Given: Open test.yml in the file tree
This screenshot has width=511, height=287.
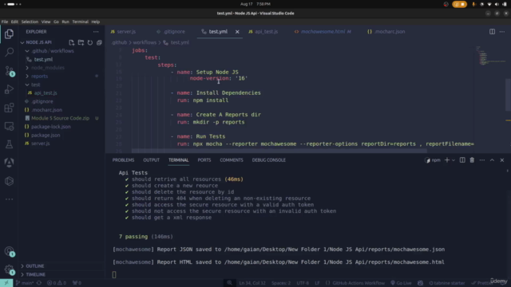Looking at the screenshot, I should 43,60.
